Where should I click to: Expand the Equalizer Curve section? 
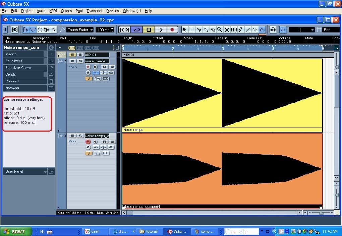pyautogui.click(x=25, y=68)
